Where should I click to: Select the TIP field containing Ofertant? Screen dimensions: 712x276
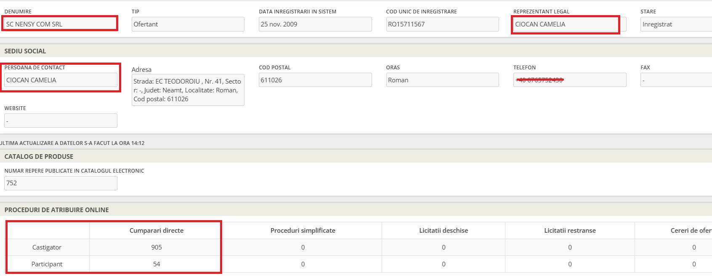[x=188, y=24]
